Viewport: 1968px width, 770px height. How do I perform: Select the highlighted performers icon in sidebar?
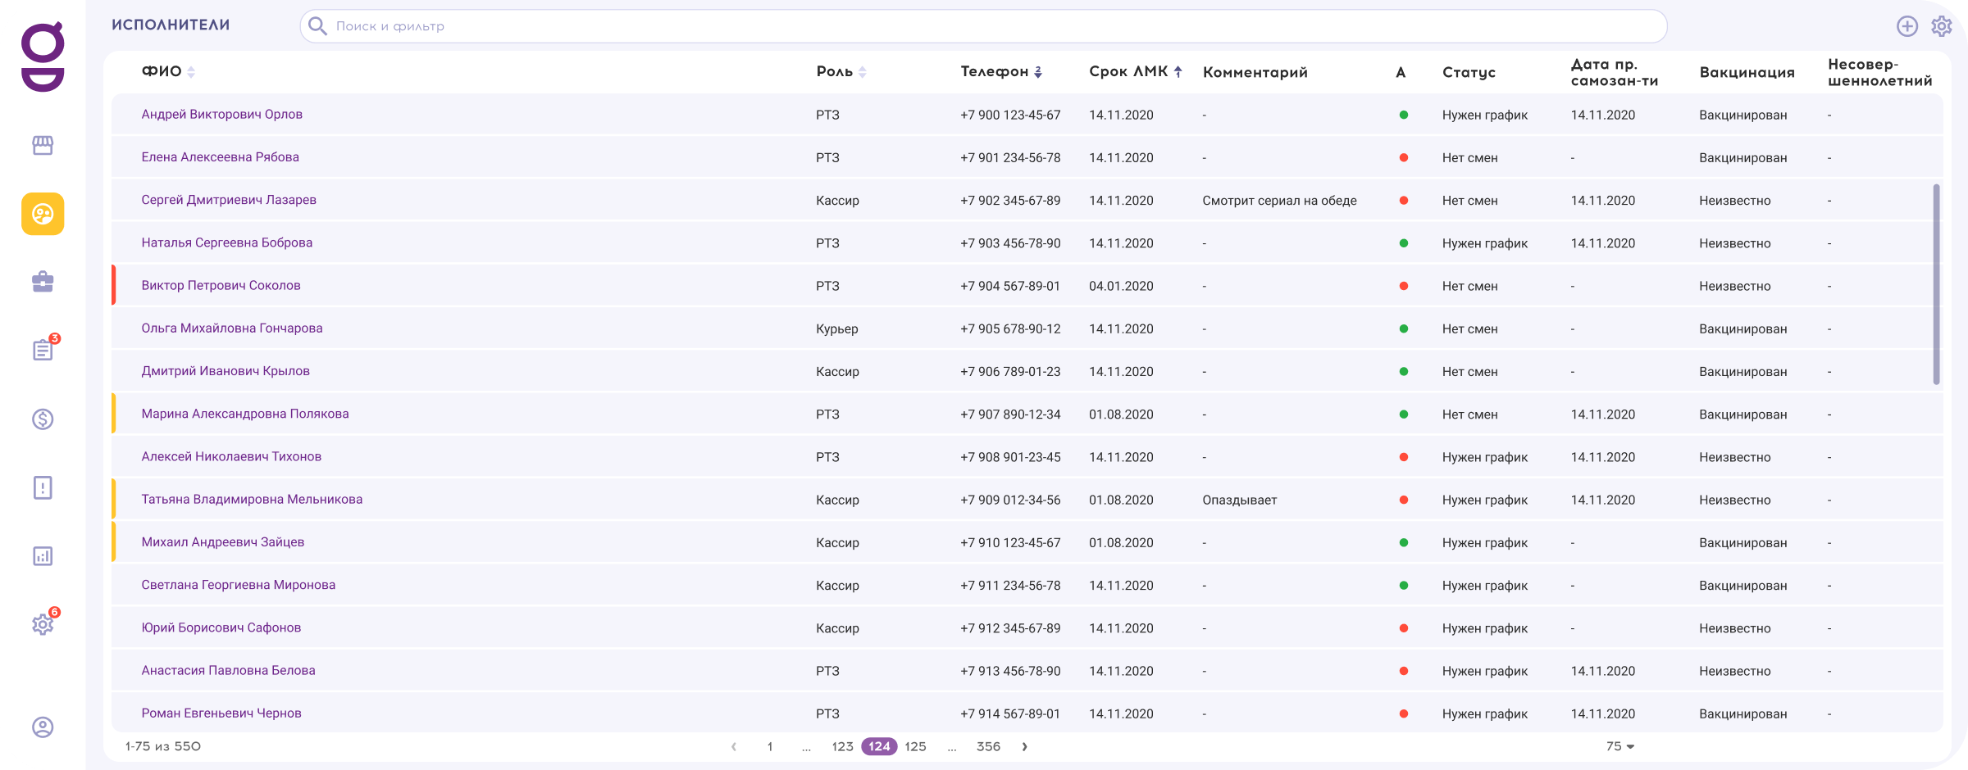43,214
